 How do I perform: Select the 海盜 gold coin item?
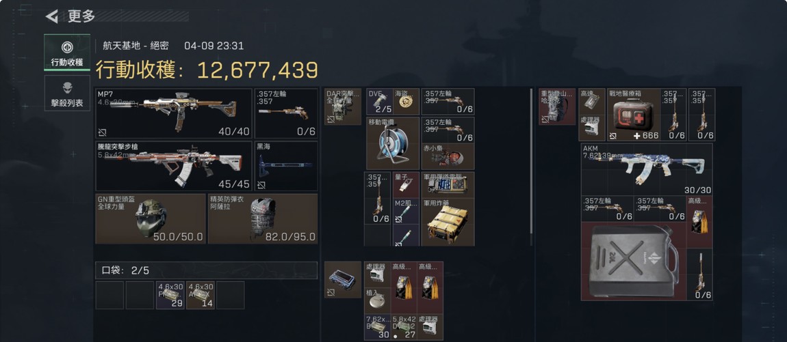[407, 102]
